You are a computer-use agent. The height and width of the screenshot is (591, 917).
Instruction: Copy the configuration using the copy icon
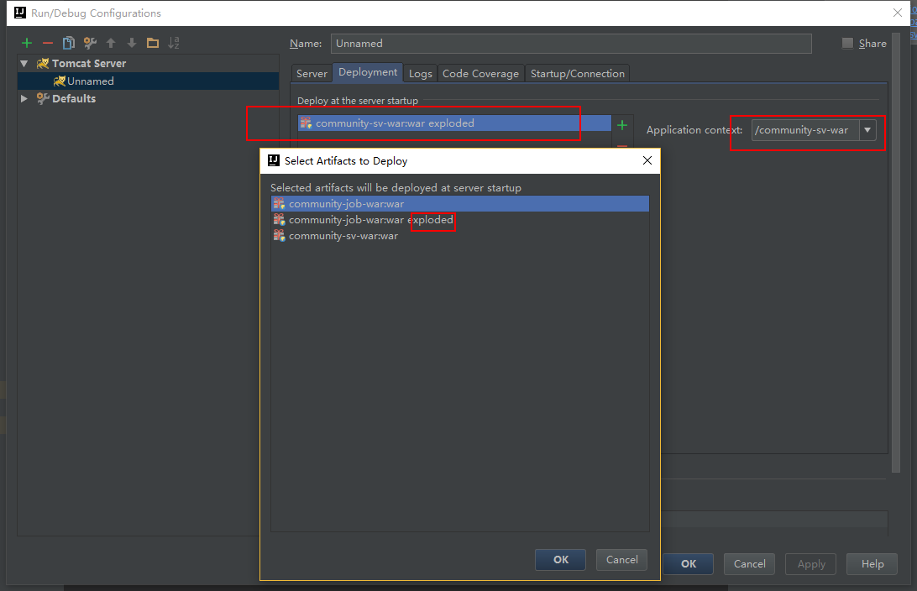(x=69, y=44)
